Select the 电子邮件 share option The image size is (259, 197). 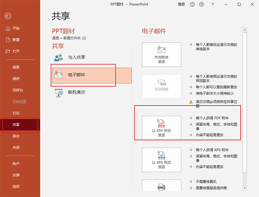92,75
